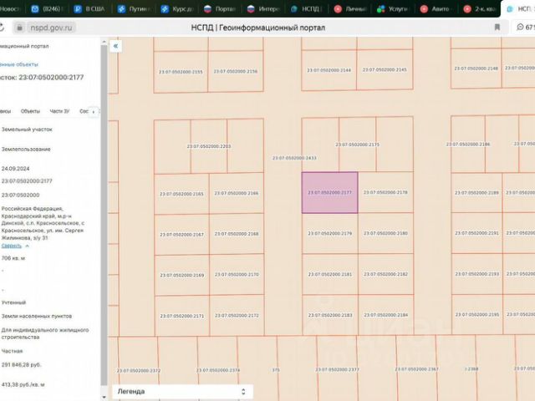Image resolution: width=535 pixels, height=401 pixels.
Task: Select the Объекты panel tab
Action: pos(30,111)
